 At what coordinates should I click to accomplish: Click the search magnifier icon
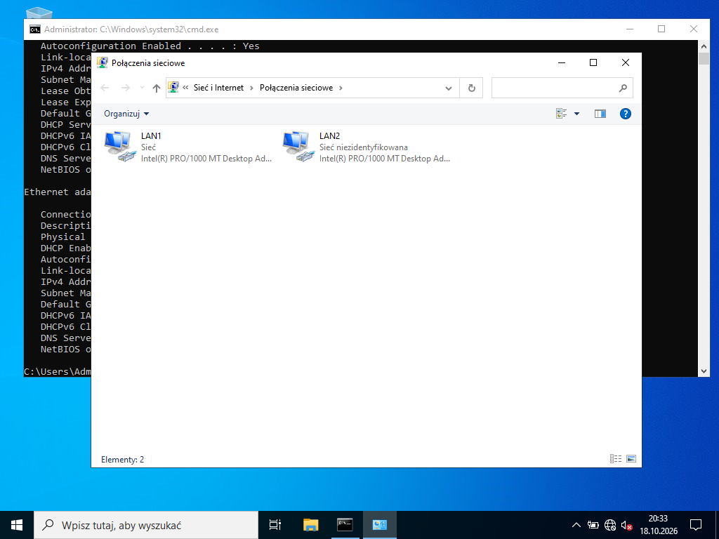point(623,88)
